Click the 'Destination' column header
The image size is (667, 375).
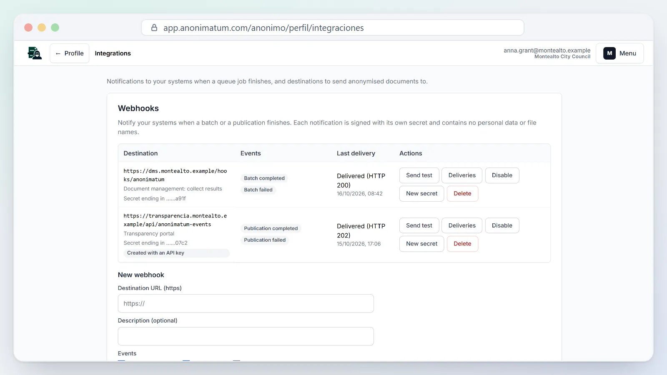click(140, 153)
